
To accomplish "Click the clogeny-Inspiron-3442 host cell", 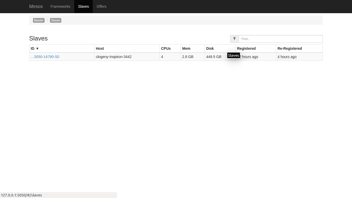I will click(114, 57).
